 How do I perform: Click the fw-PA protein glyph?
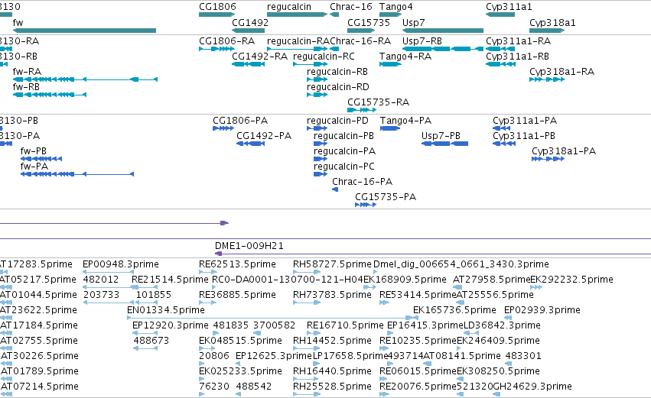(x=77, y=174)
